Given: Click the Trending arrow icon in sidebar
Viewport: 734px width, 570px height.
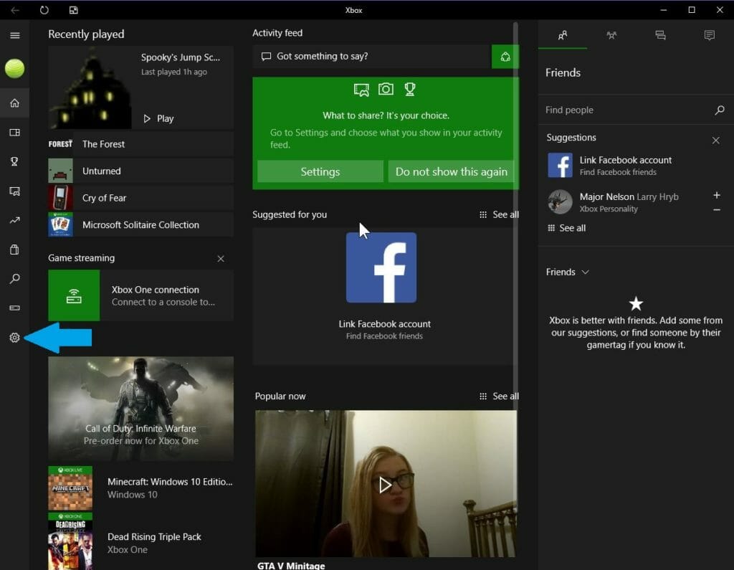Looking at the screenshot, I should coord(14,220).
